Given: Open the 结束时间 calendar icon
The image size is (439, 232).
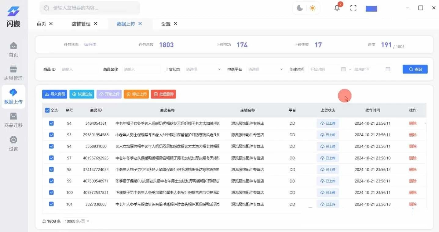Looking at the screenshot, I should point(388,69).
